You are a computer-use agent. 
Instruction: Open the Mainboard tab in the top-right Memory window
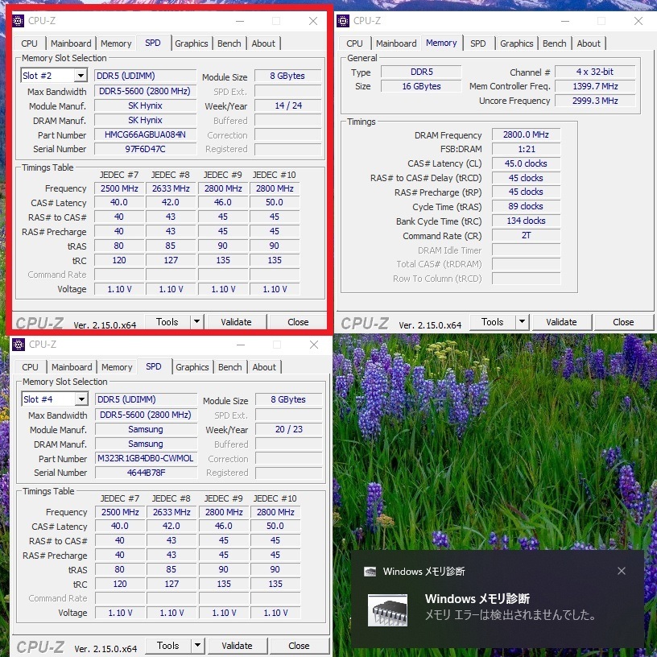coord(396,43)
